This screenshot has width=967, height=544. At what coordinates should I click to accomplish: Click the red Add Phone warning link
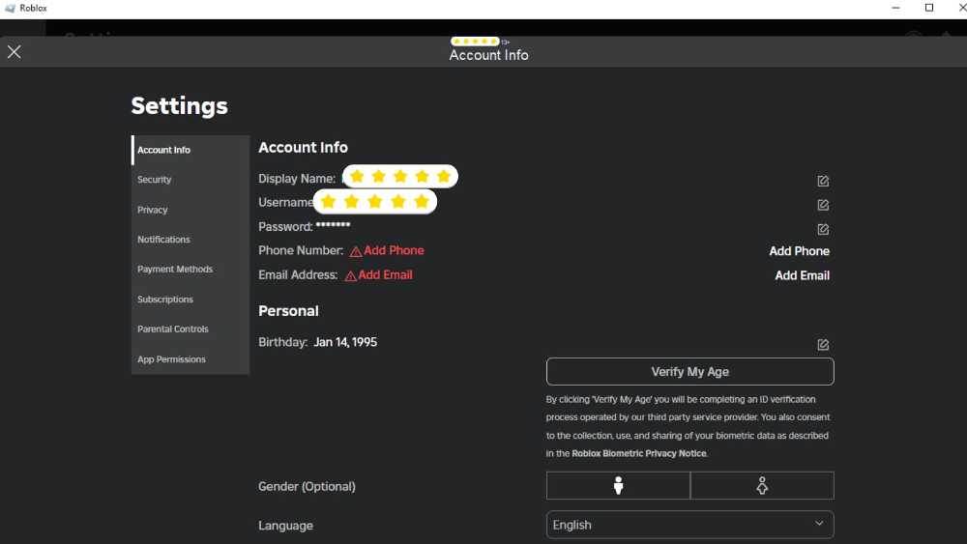click(387, 250)
